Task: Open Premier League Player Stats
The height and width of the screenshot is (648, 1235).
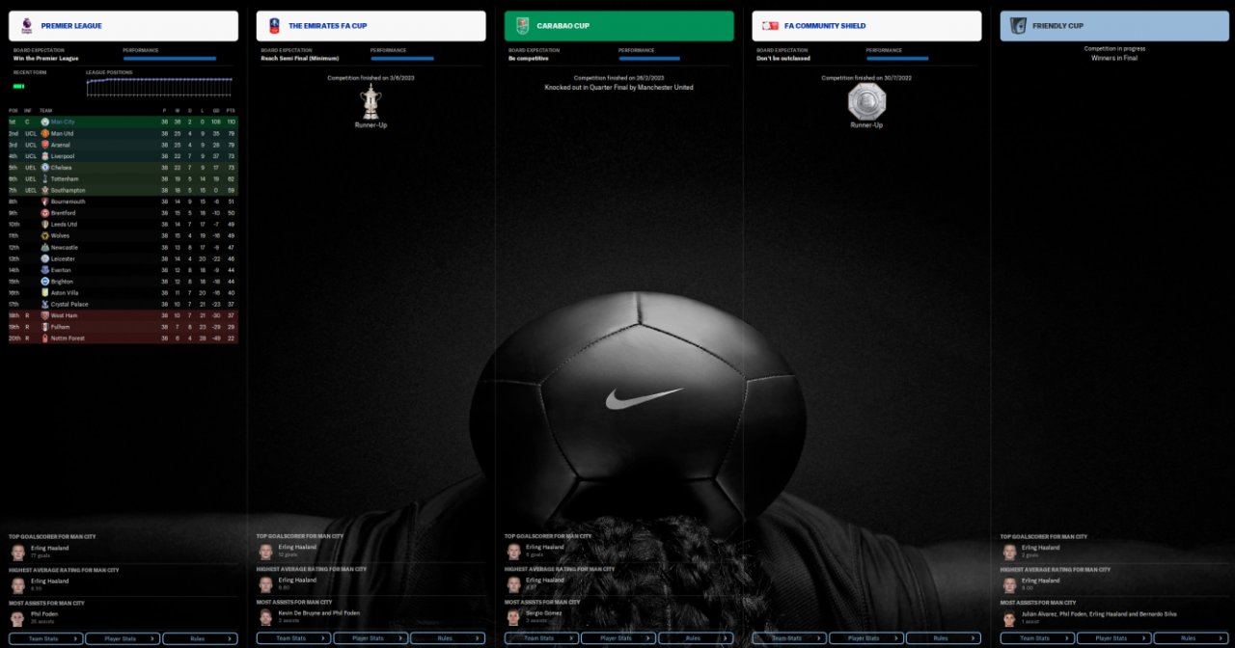Action: (123, 638)
